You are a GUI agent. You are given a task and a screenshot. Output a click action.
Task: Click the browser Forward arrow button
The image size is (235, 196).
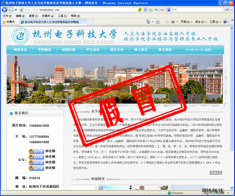tap(11, 10)
